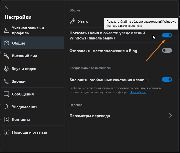Click the microphone icon for Звук и видео

point(6,69)
